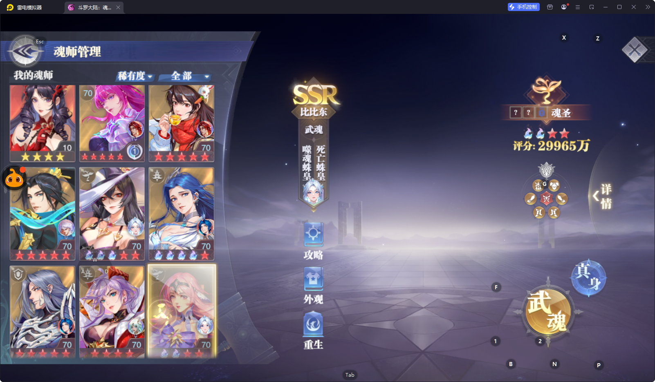Open the emulator store toolbox icon

tap(550, 7)
